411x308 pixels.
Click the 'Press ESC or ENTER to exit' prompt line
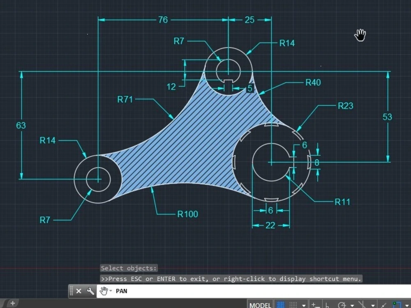231,279
